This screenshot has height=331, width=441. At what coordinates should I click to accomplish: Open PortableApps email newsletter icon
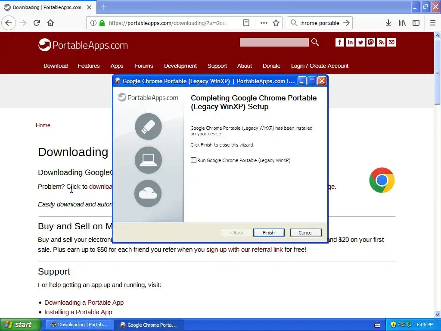391,42
